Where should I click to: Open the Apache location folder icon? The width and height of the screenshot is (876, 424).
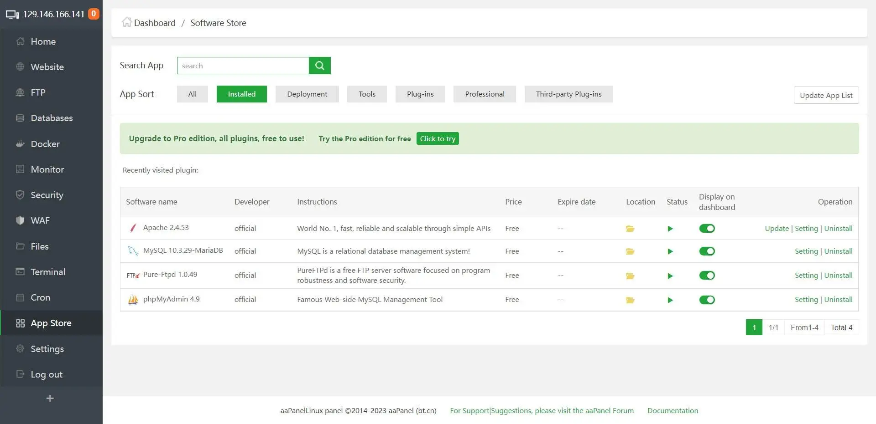pos(630,229)
